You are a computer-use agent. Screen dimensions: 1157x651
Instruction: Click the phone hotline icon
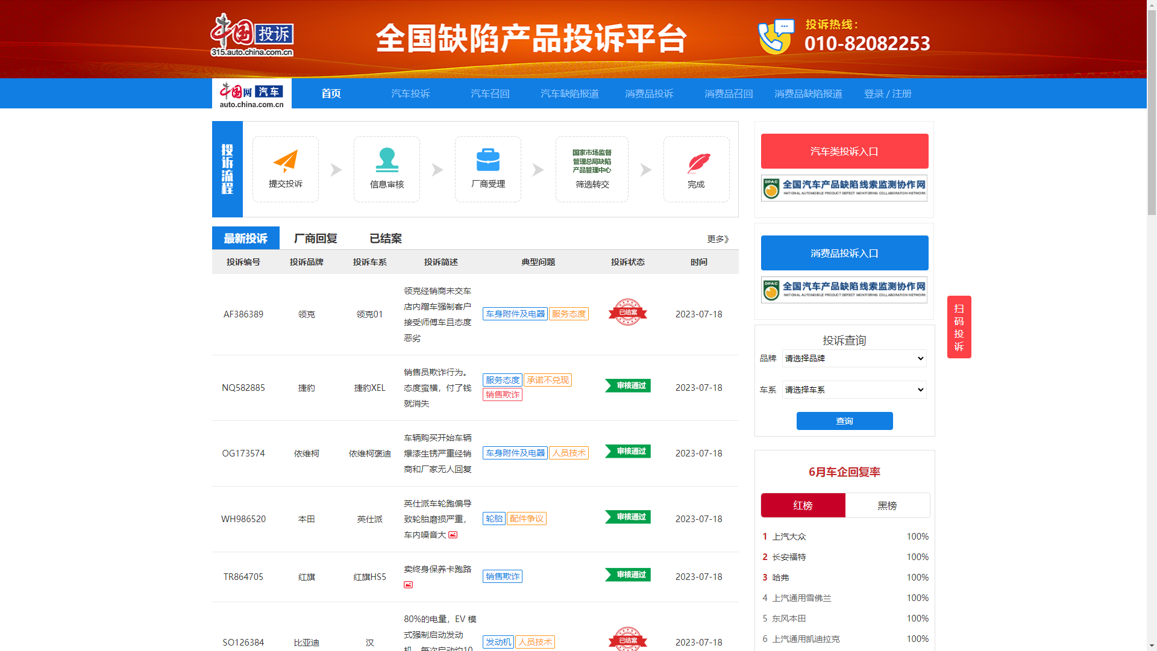(x=776, y=37)
